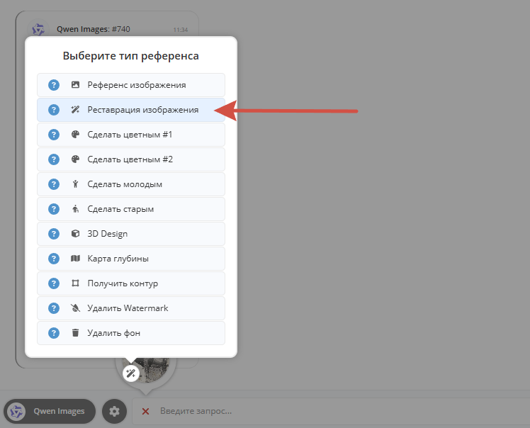Choose Реставрация изображения option
Screen dimensions: 530x428
(131, 110)
